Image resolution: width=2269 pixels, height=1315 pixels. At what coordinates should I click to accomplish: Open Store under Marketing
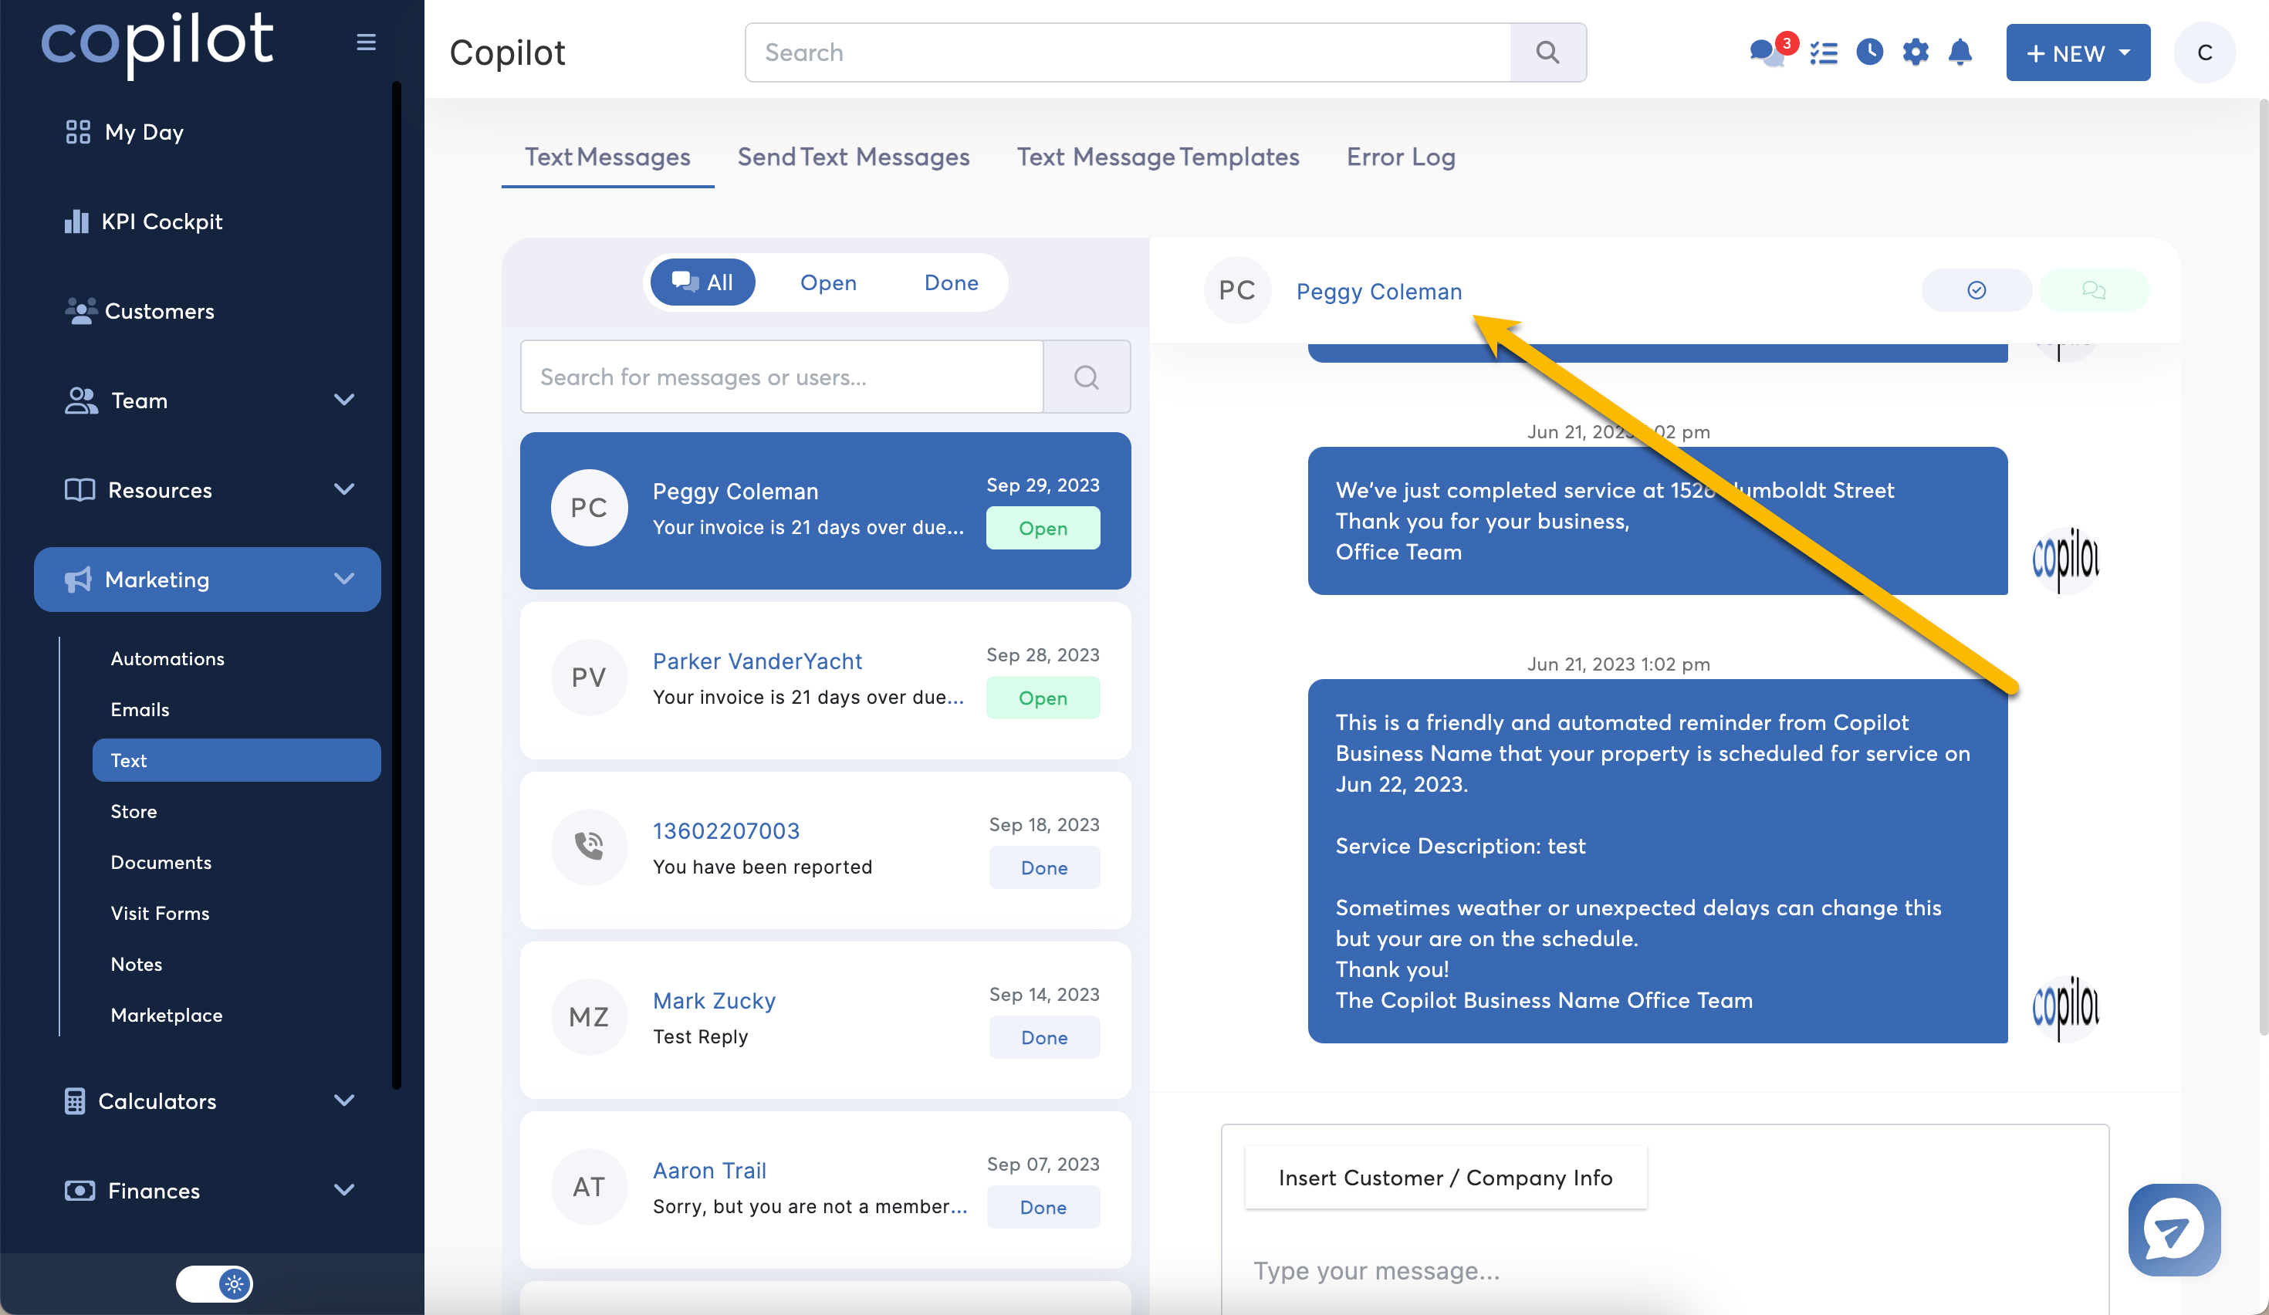134,812
